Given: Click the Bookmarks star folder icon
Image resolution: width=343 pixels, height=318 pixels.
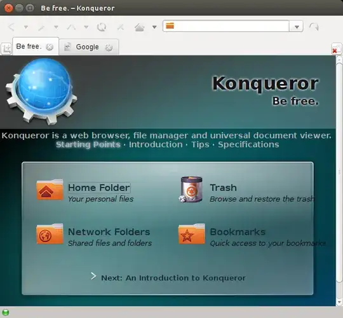Looking at the screenshot, I should tap(192, 233).
